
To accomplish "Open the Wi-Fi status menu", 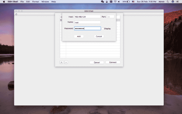I will (x=115, y=2).
